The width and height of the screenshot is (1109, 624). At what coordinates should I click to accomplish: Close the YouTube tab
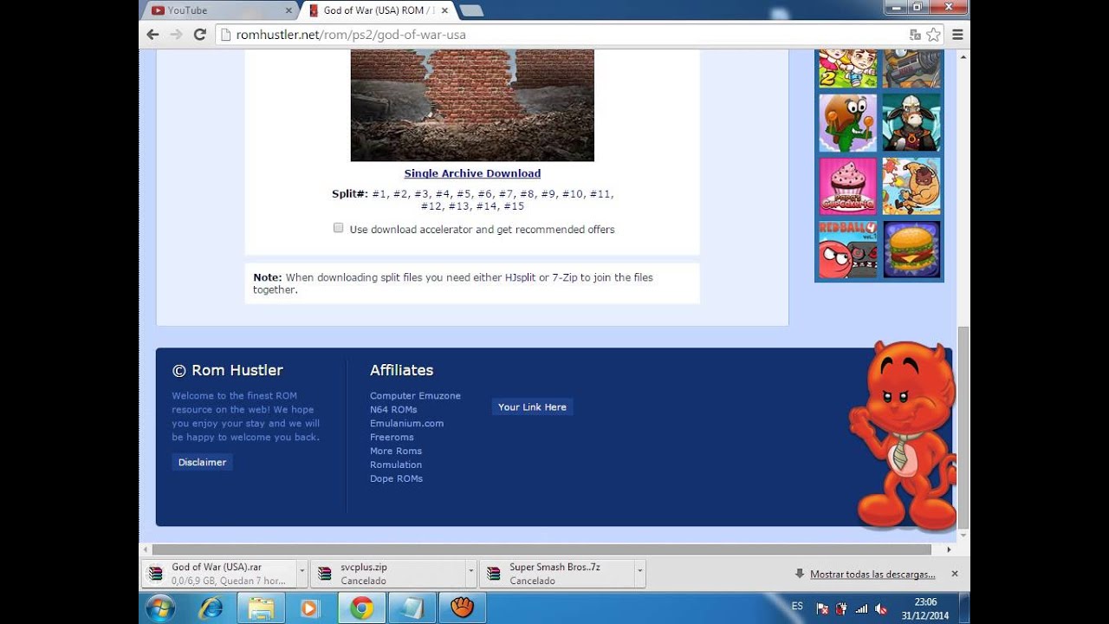coord(289,10)
